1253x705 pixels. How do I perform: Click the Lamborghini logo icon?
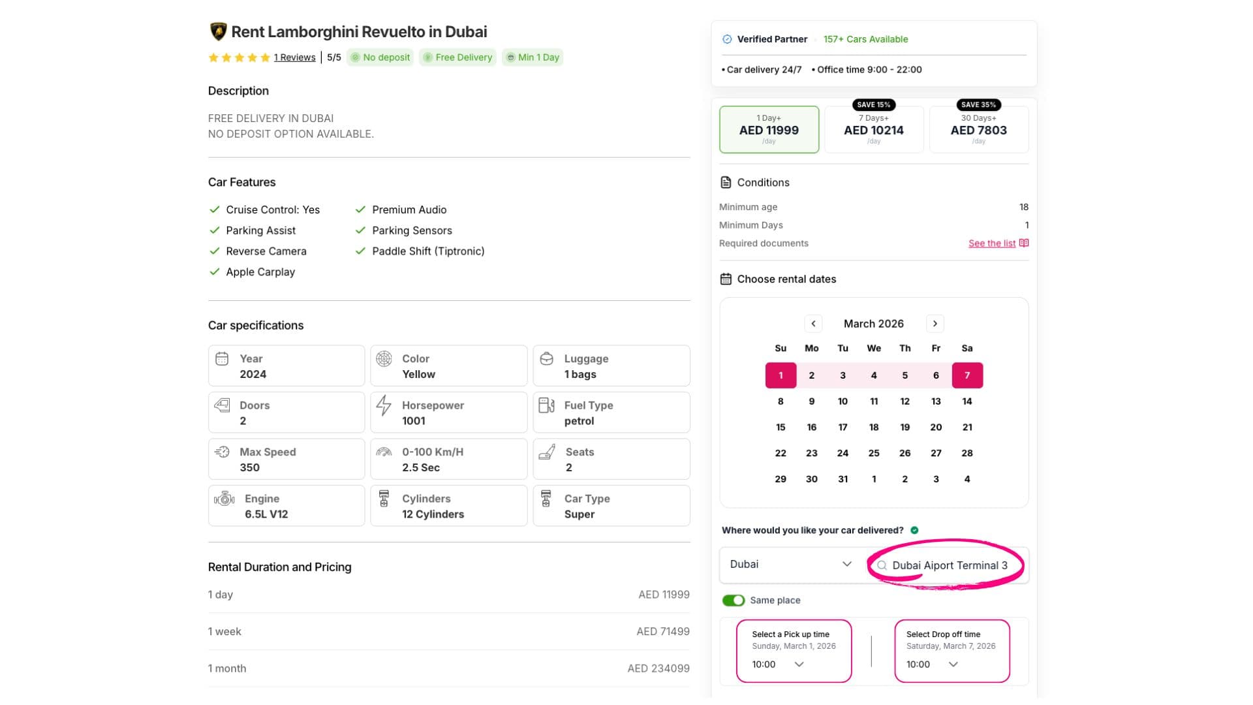[x=218, y=31]
